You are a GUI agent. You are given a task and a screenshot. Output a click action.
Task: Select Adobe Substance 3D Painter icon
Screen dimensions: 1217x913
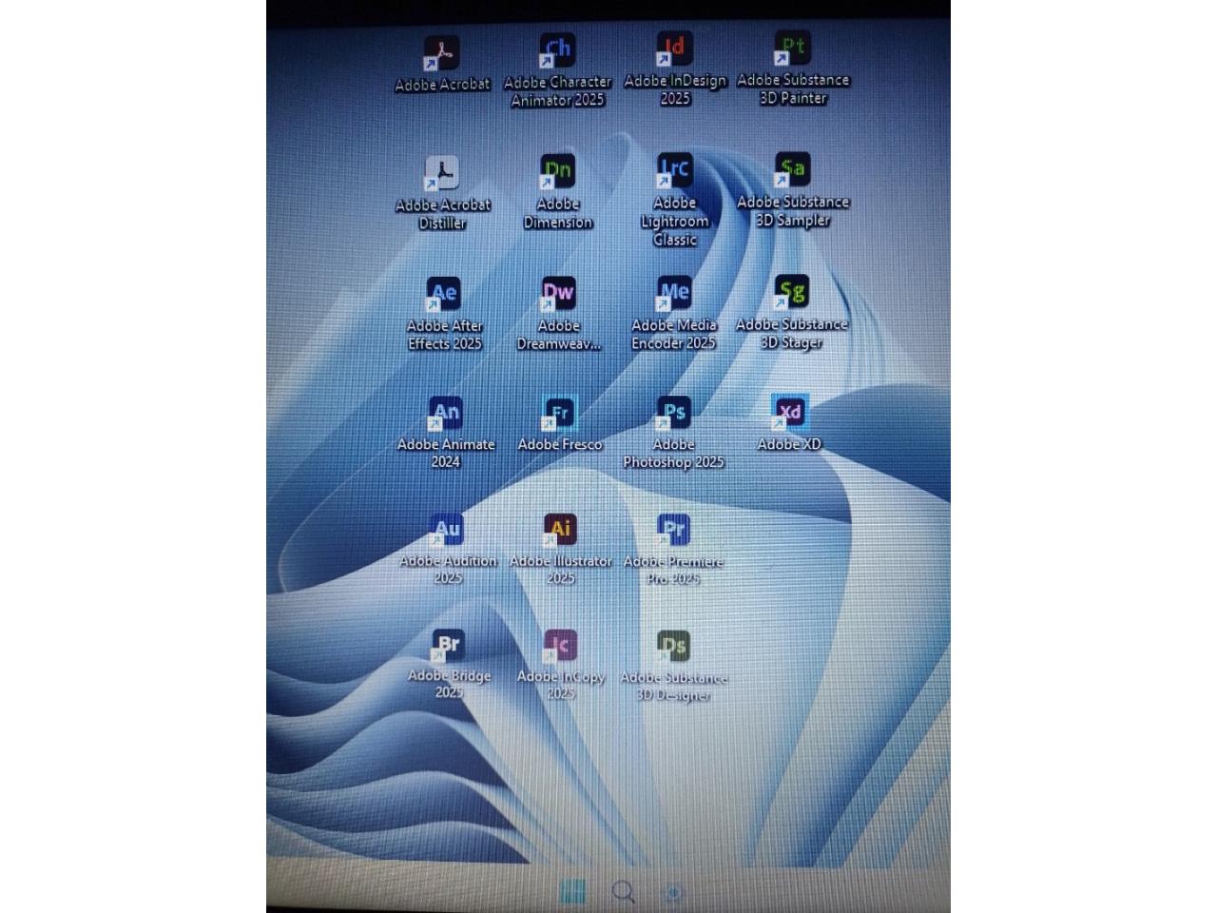tap(792, 49)
